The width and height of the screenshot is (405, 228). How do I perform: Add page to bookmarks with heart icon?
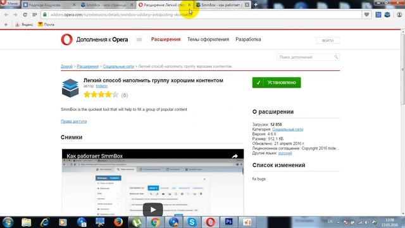pyautogui.click(x=366, y=15)
